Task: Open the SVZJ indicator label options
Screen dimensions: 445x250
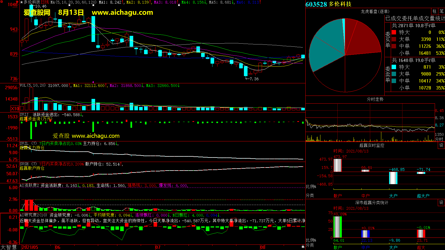Action: point(24,114)
